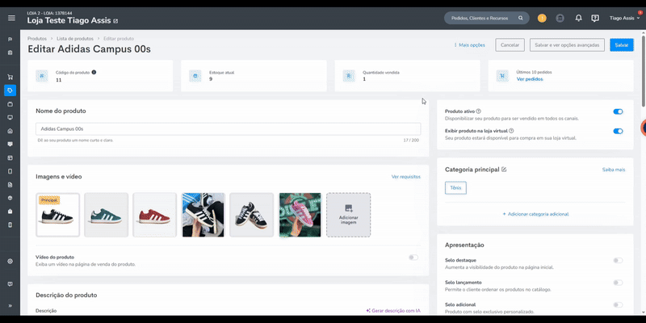Open settings gear in left sidebar

10,261
